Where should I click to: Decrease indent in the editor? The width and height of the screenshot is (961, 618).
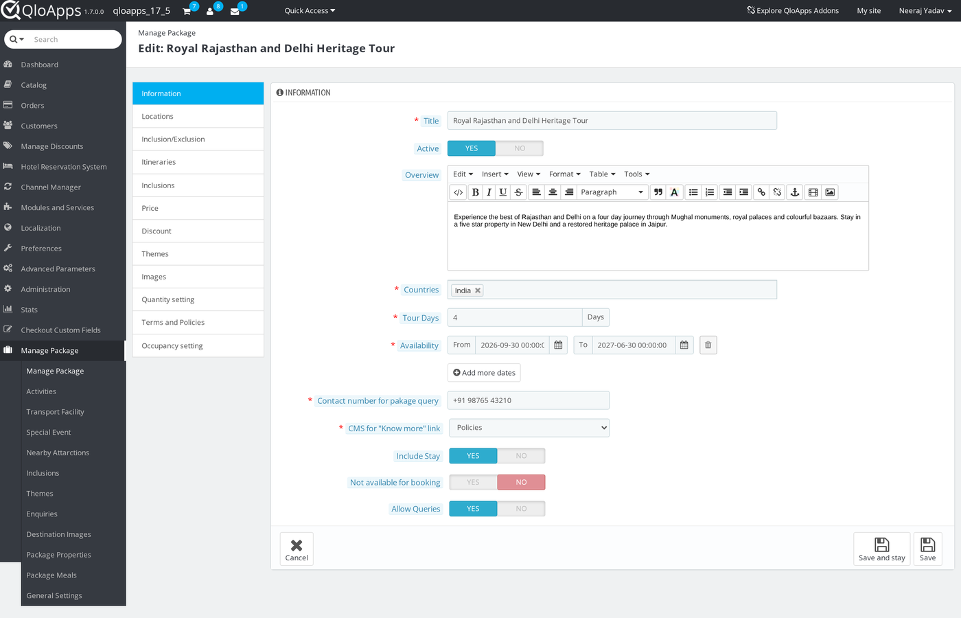click(728, 192)
